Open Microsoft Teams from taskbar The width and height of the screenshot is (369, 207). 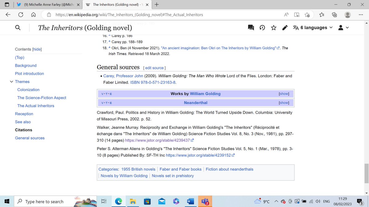[x=205, y=201]
